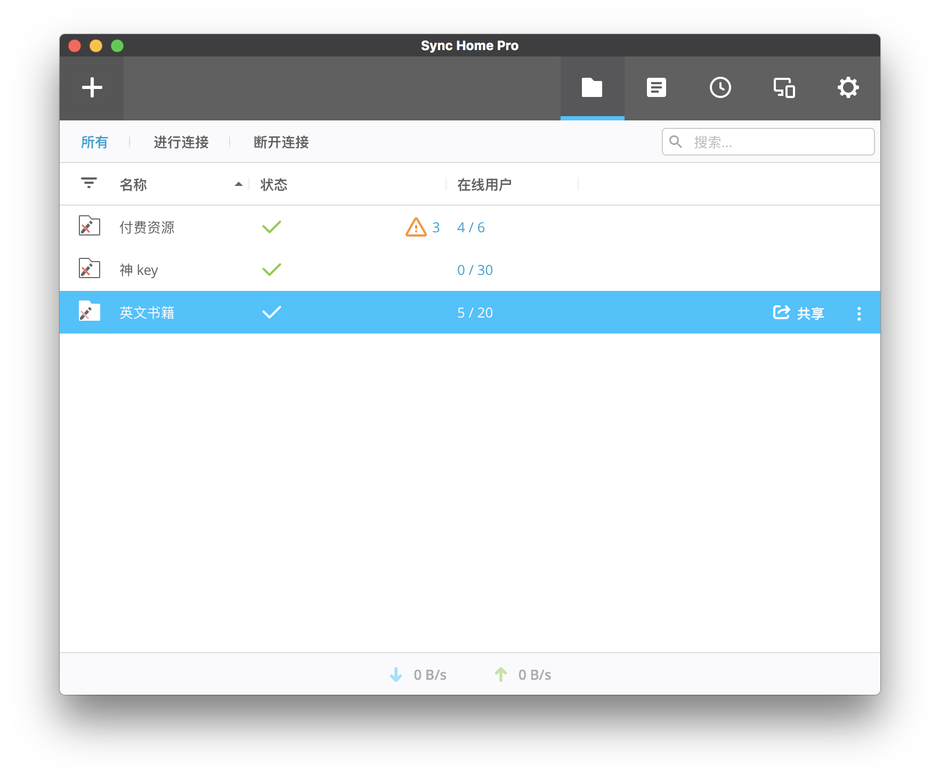Click the filter icon beside 名称 header
Screen dimensions: 940x780
89,183
